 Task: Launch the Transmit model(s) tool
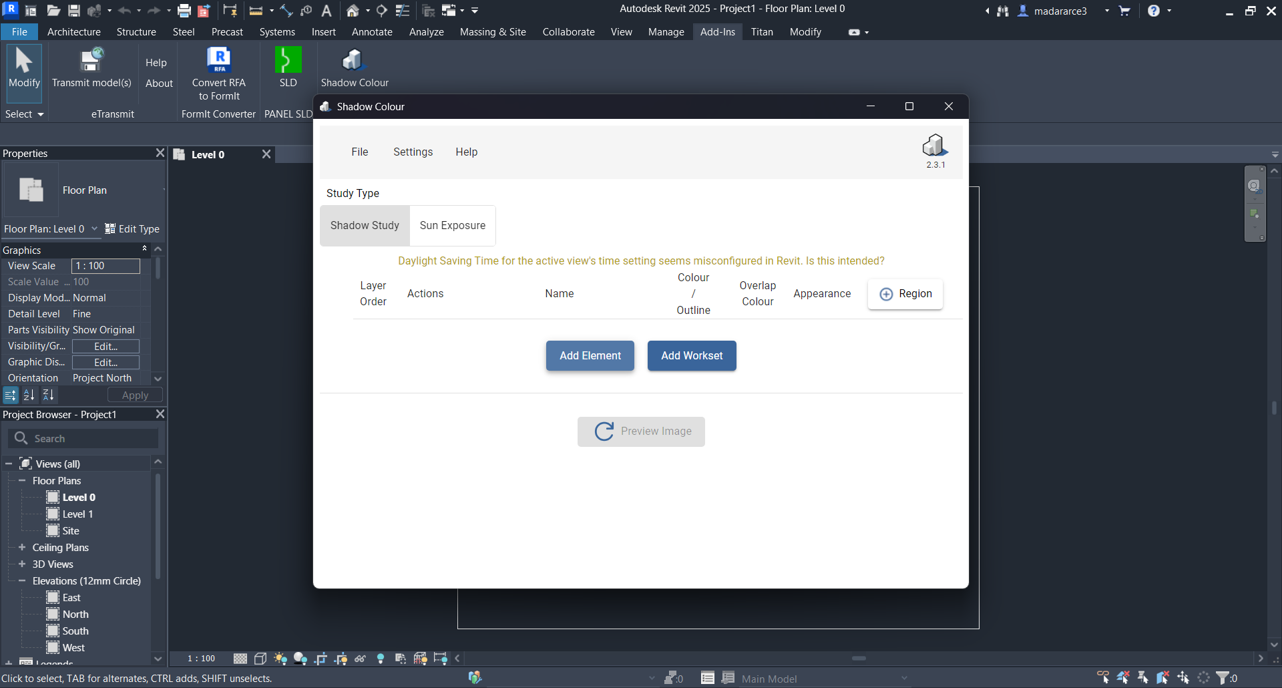click(91, 68)
